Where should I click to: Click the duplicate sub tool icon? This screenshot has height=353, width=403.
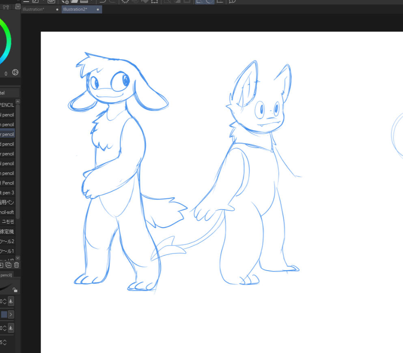(x=9, y=265)
